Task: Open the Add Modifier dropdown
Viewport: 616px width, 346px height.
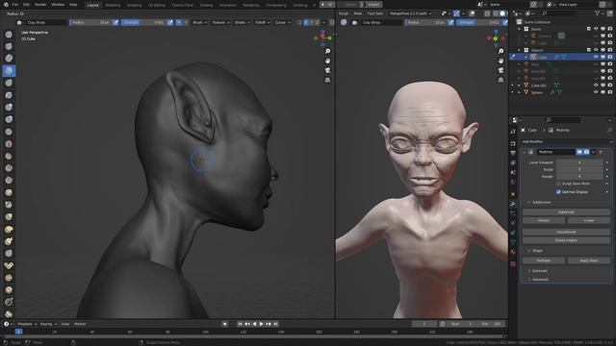Action: click(x=567, y=141)
